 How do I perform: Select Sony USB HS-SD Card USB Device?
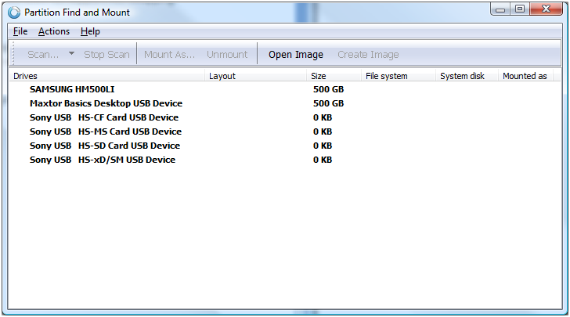click(x=105, y=146)
